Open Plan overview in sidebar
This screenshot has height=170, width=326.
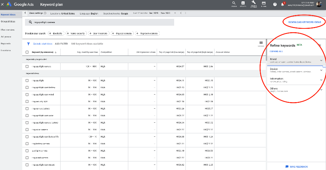point(8,30)
